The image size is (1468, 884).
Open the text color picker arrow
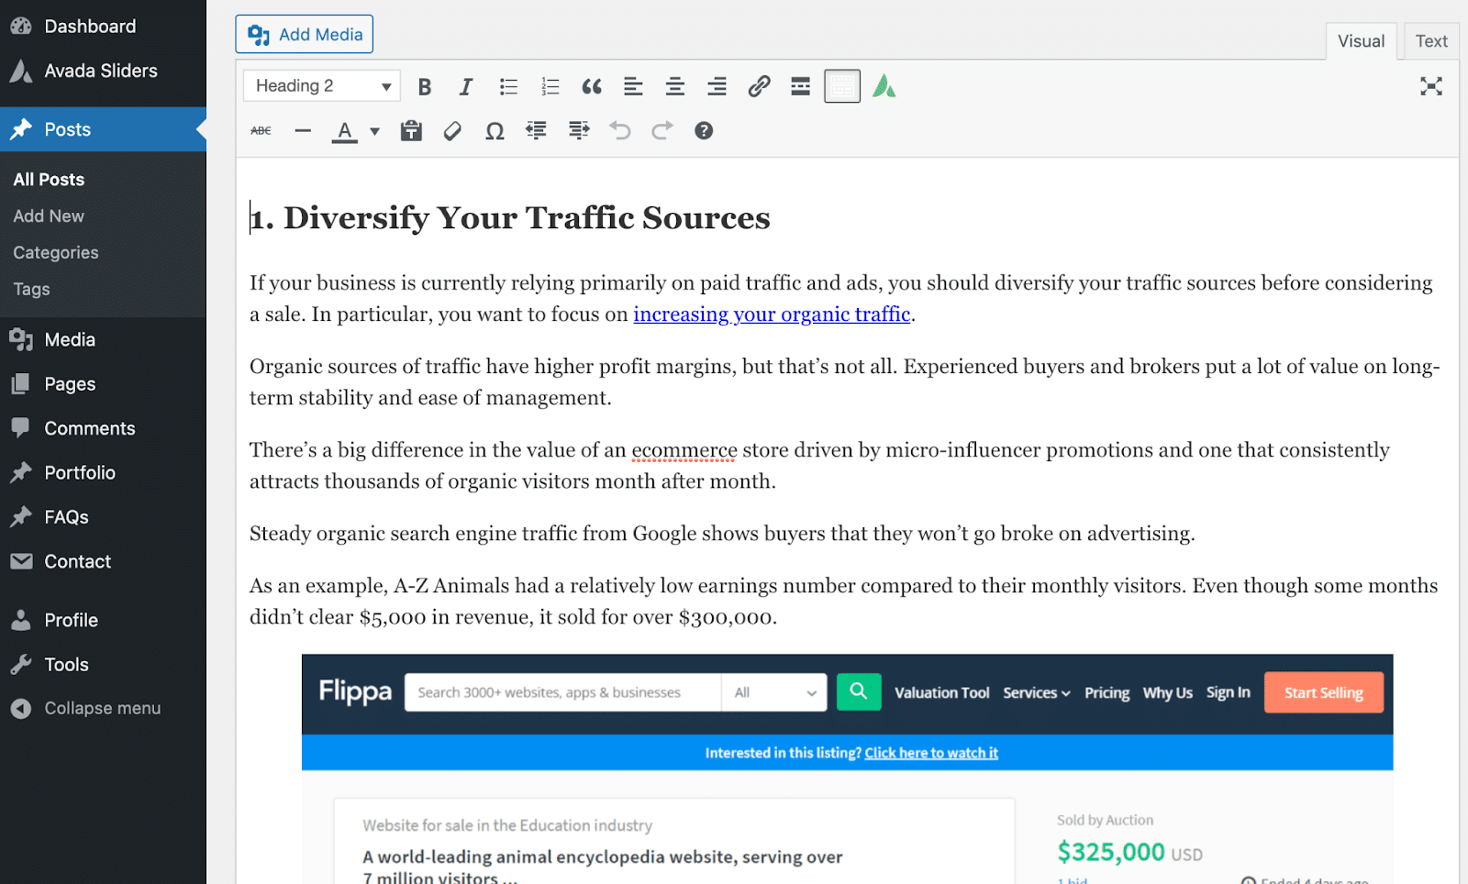point(373,130)
